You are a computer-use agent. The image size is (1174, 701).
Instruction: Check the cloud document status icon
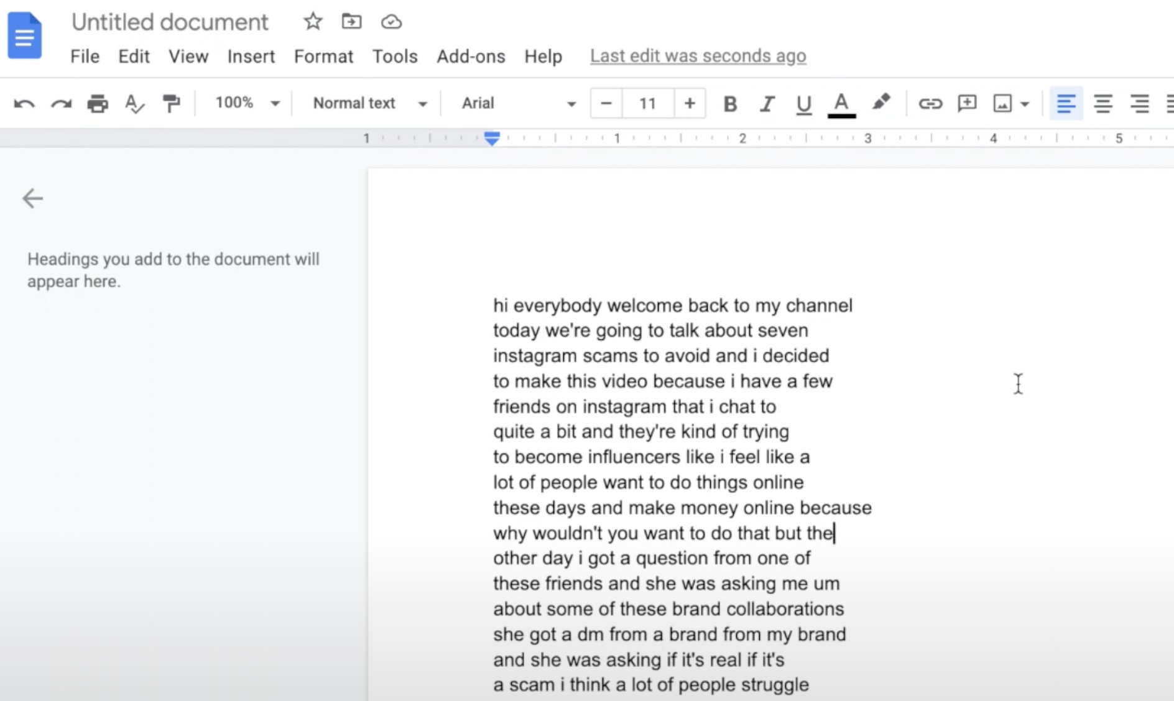tap(391, 22)
